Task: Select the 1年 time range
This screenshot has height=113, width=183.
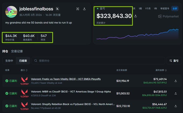Action: 155,9
